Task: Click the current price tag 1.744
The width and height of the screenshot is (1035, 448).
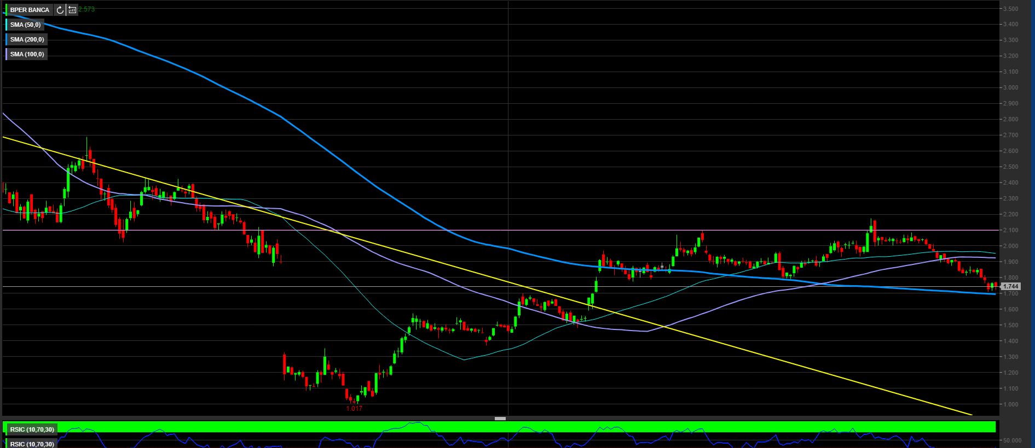Action: pyautogui.click(x=1010, y=286)
